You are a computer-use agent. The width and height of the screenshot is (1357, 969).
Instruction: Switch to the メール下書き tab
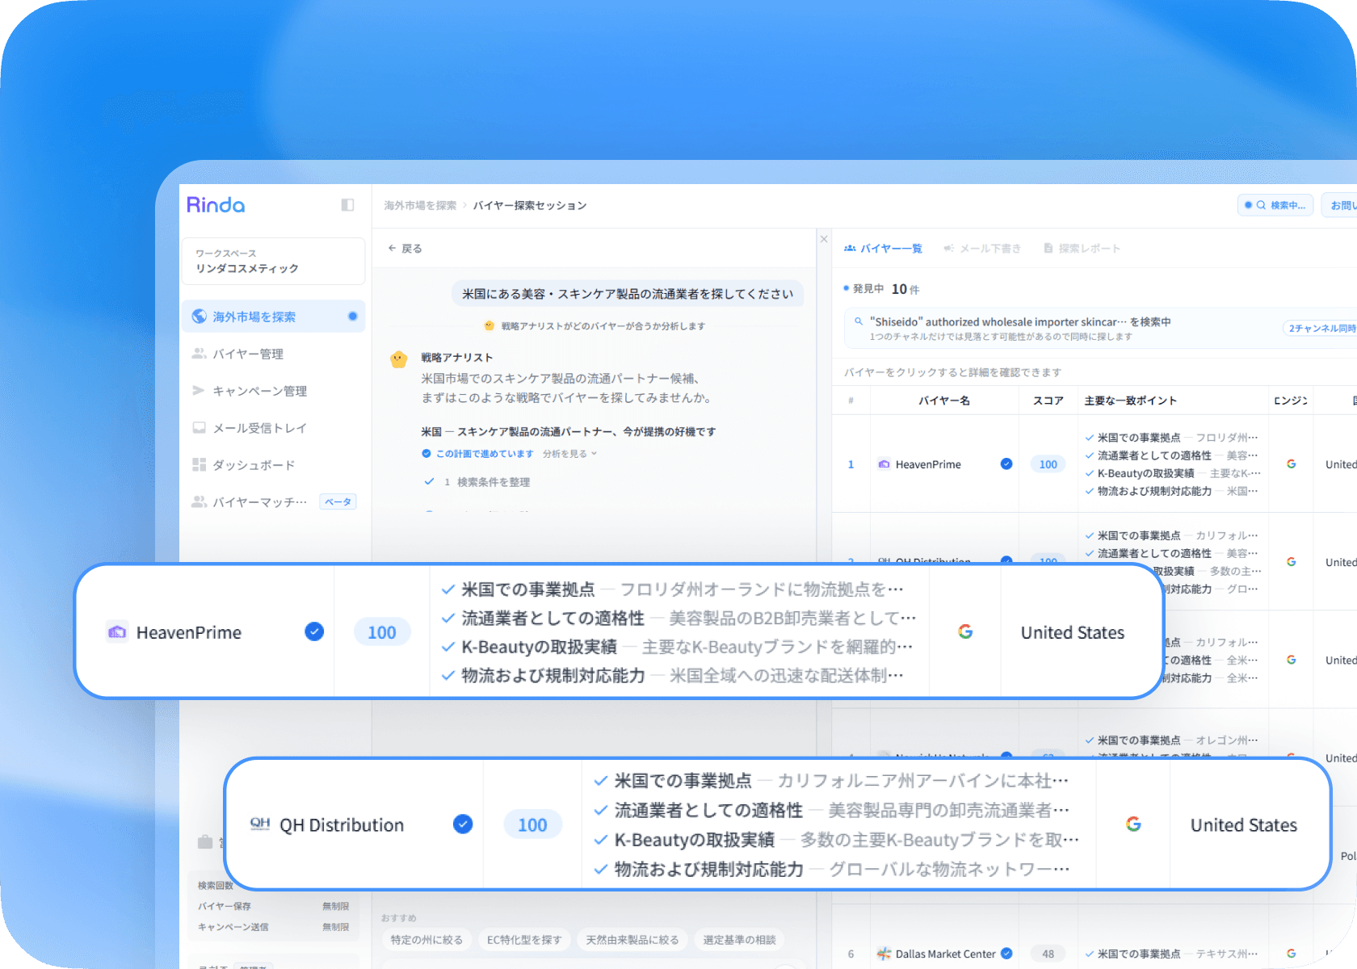(982, 249)
